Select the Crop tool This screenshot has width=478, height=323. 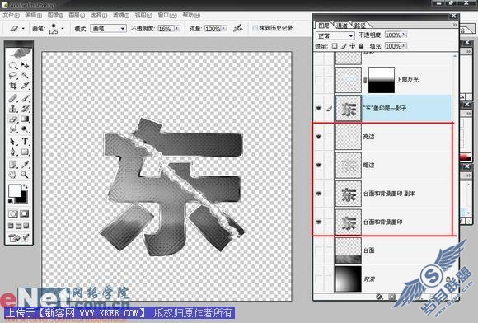pos(13,86)
